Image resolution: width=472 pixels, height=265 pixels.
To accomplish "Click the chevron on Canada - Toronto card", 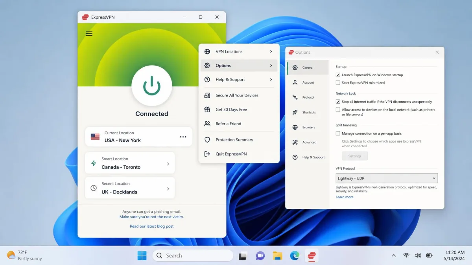I will pos(168,164).
